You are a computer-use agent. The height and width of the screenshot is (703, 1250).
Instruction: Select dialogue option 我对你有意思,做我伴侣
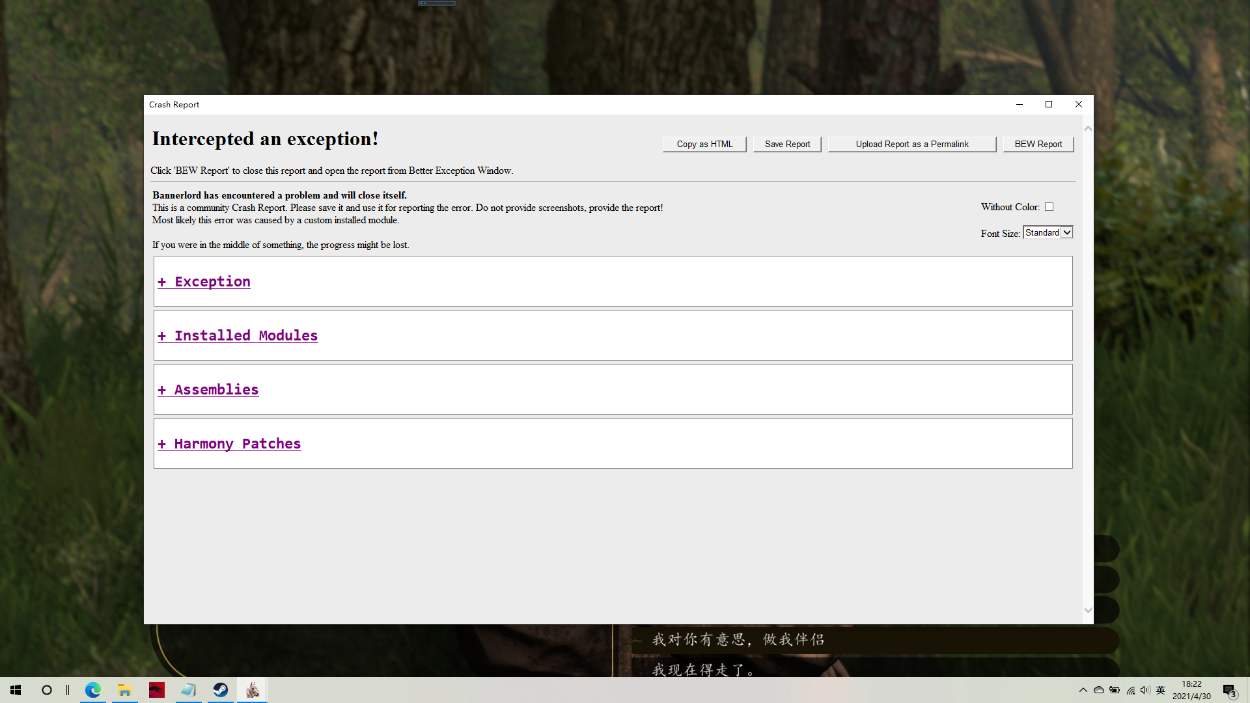tap(874, 640)
